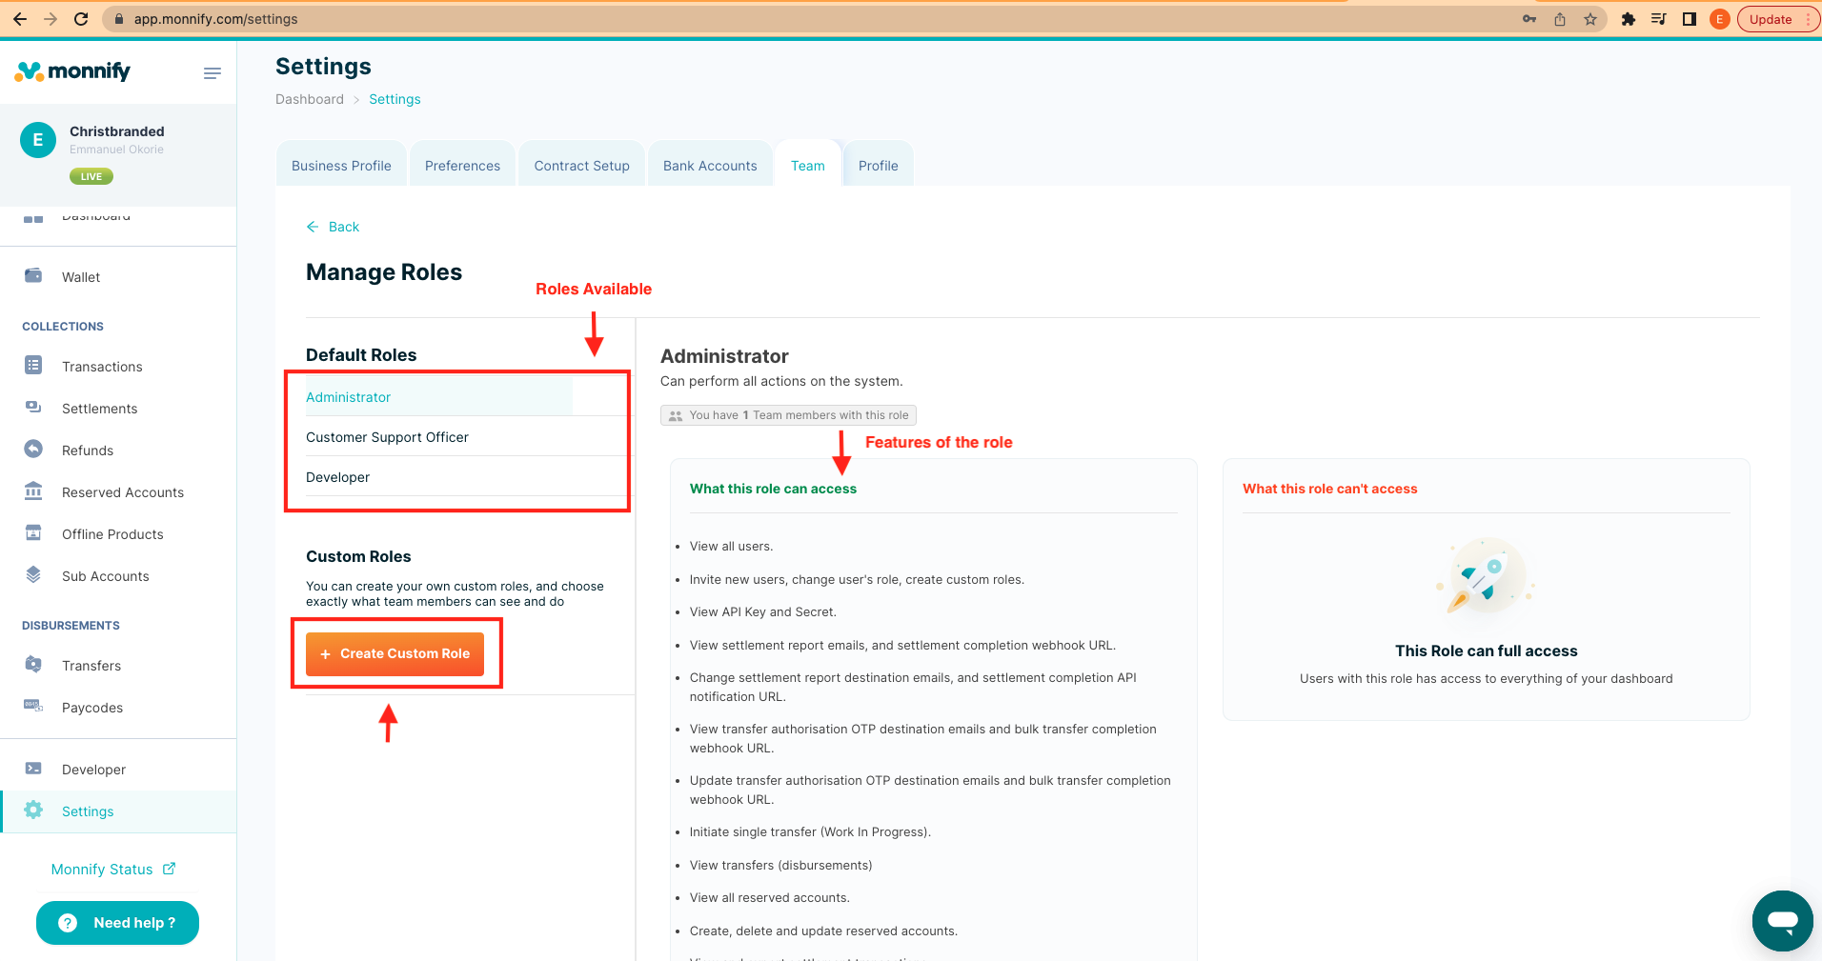
Task: Select the Transactions icon in the sidebar
Action: coord(34,366)
